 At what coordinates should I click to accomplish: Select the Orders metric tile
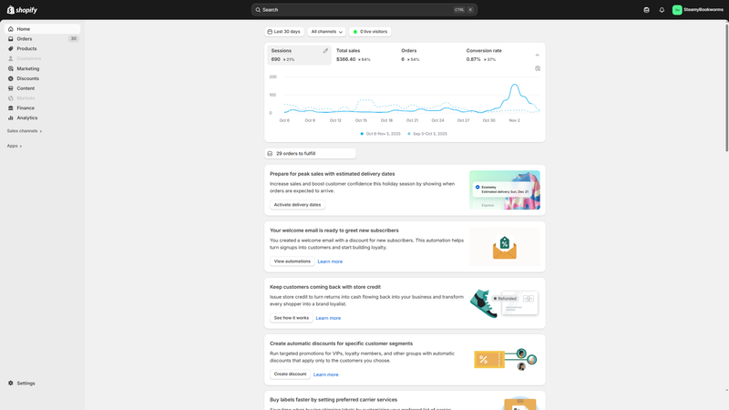428,55
